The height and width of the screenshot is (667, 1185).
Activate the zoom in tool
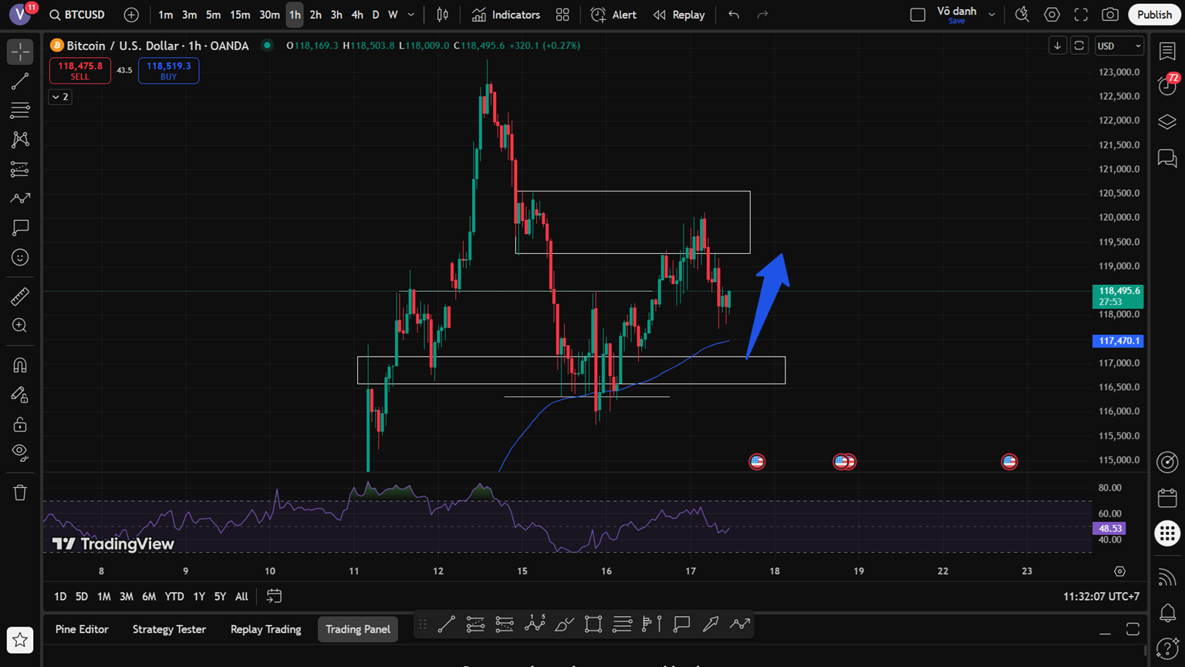[20, 326]
